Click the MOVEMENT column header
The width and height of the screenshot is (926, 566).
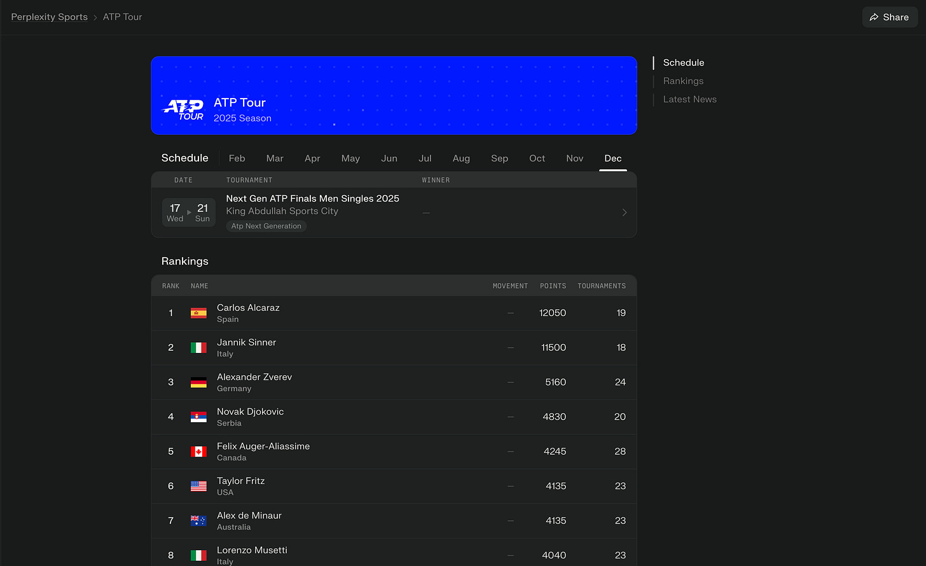click(x=510, y=286)
